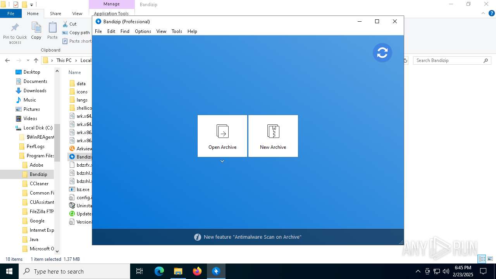Open the Bandizip Options menu
Image resolution: width=496 pixels, height=279 pixels.
tap(143, 31)
